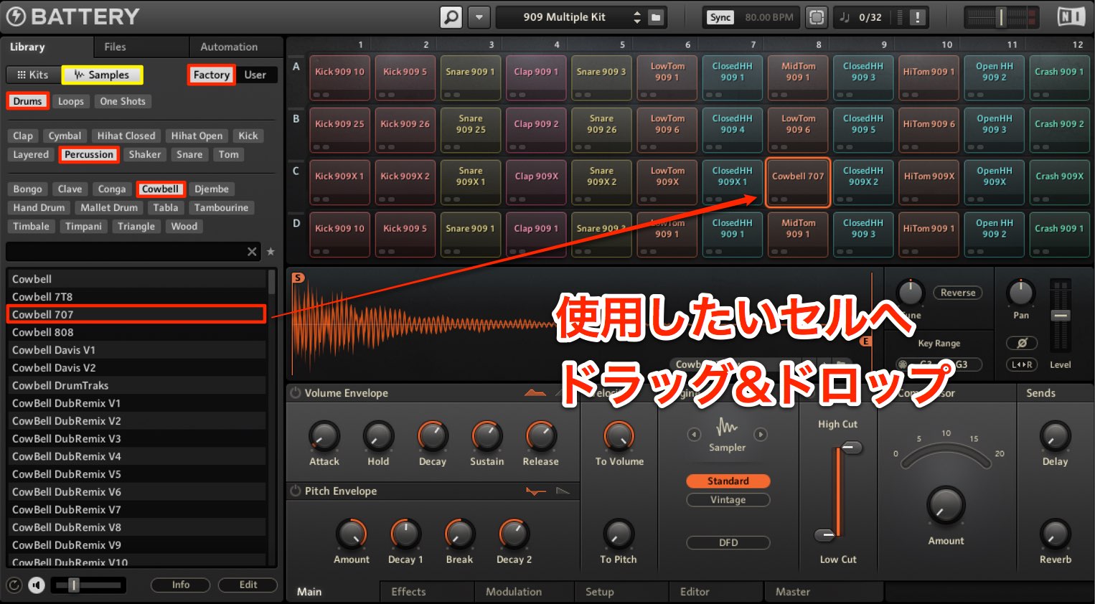Screen dimensions: 1095x604
Task: Filter by the Hihat Closed tag
Action: tap(126, 136)
